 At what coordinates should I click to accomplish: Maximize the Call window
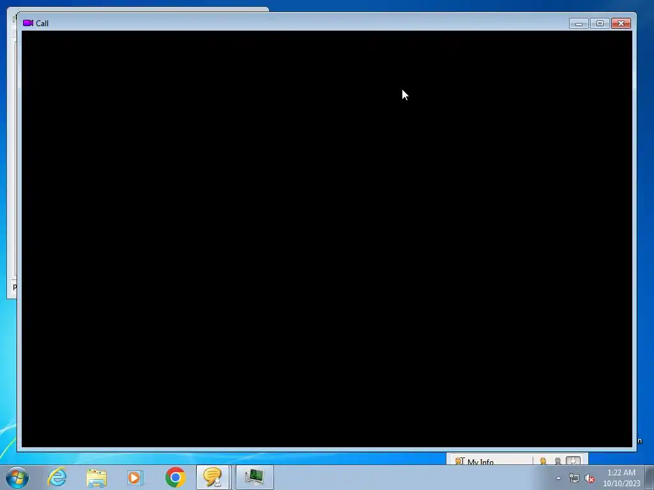(x=600, y=24)
